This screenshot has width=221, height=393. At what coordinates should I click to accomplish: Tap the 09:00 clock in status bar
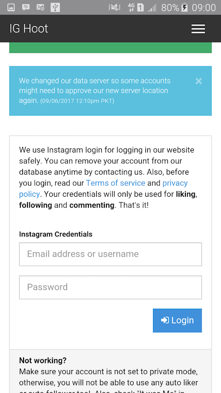(x=204, y=8)
